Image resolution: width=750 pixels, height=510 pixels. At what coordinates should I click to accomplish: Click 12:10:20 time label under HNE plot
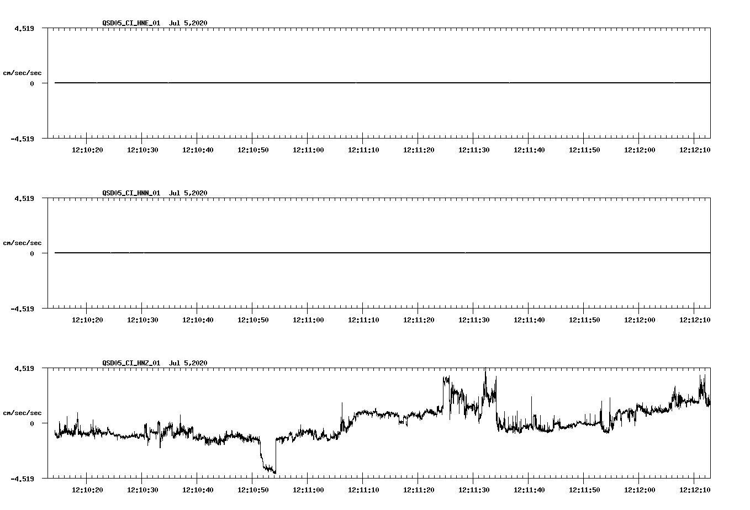87,150
